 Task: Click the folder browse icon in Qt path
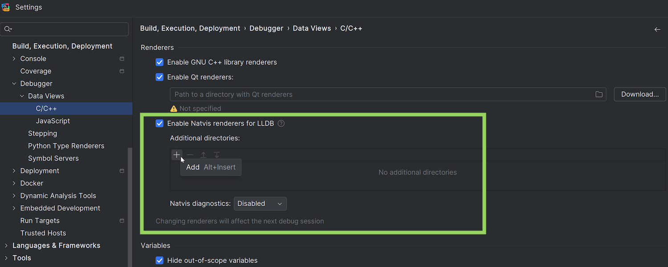point(599,94)
